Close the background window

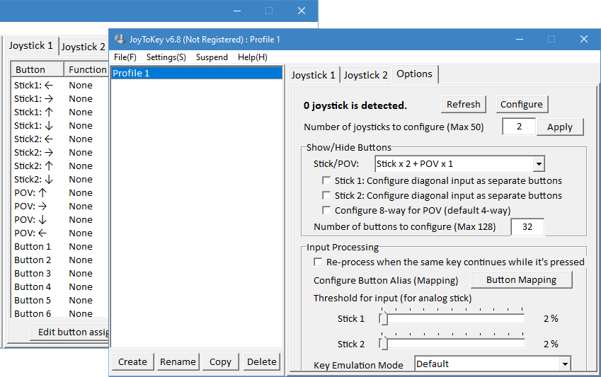pos(302,11)
